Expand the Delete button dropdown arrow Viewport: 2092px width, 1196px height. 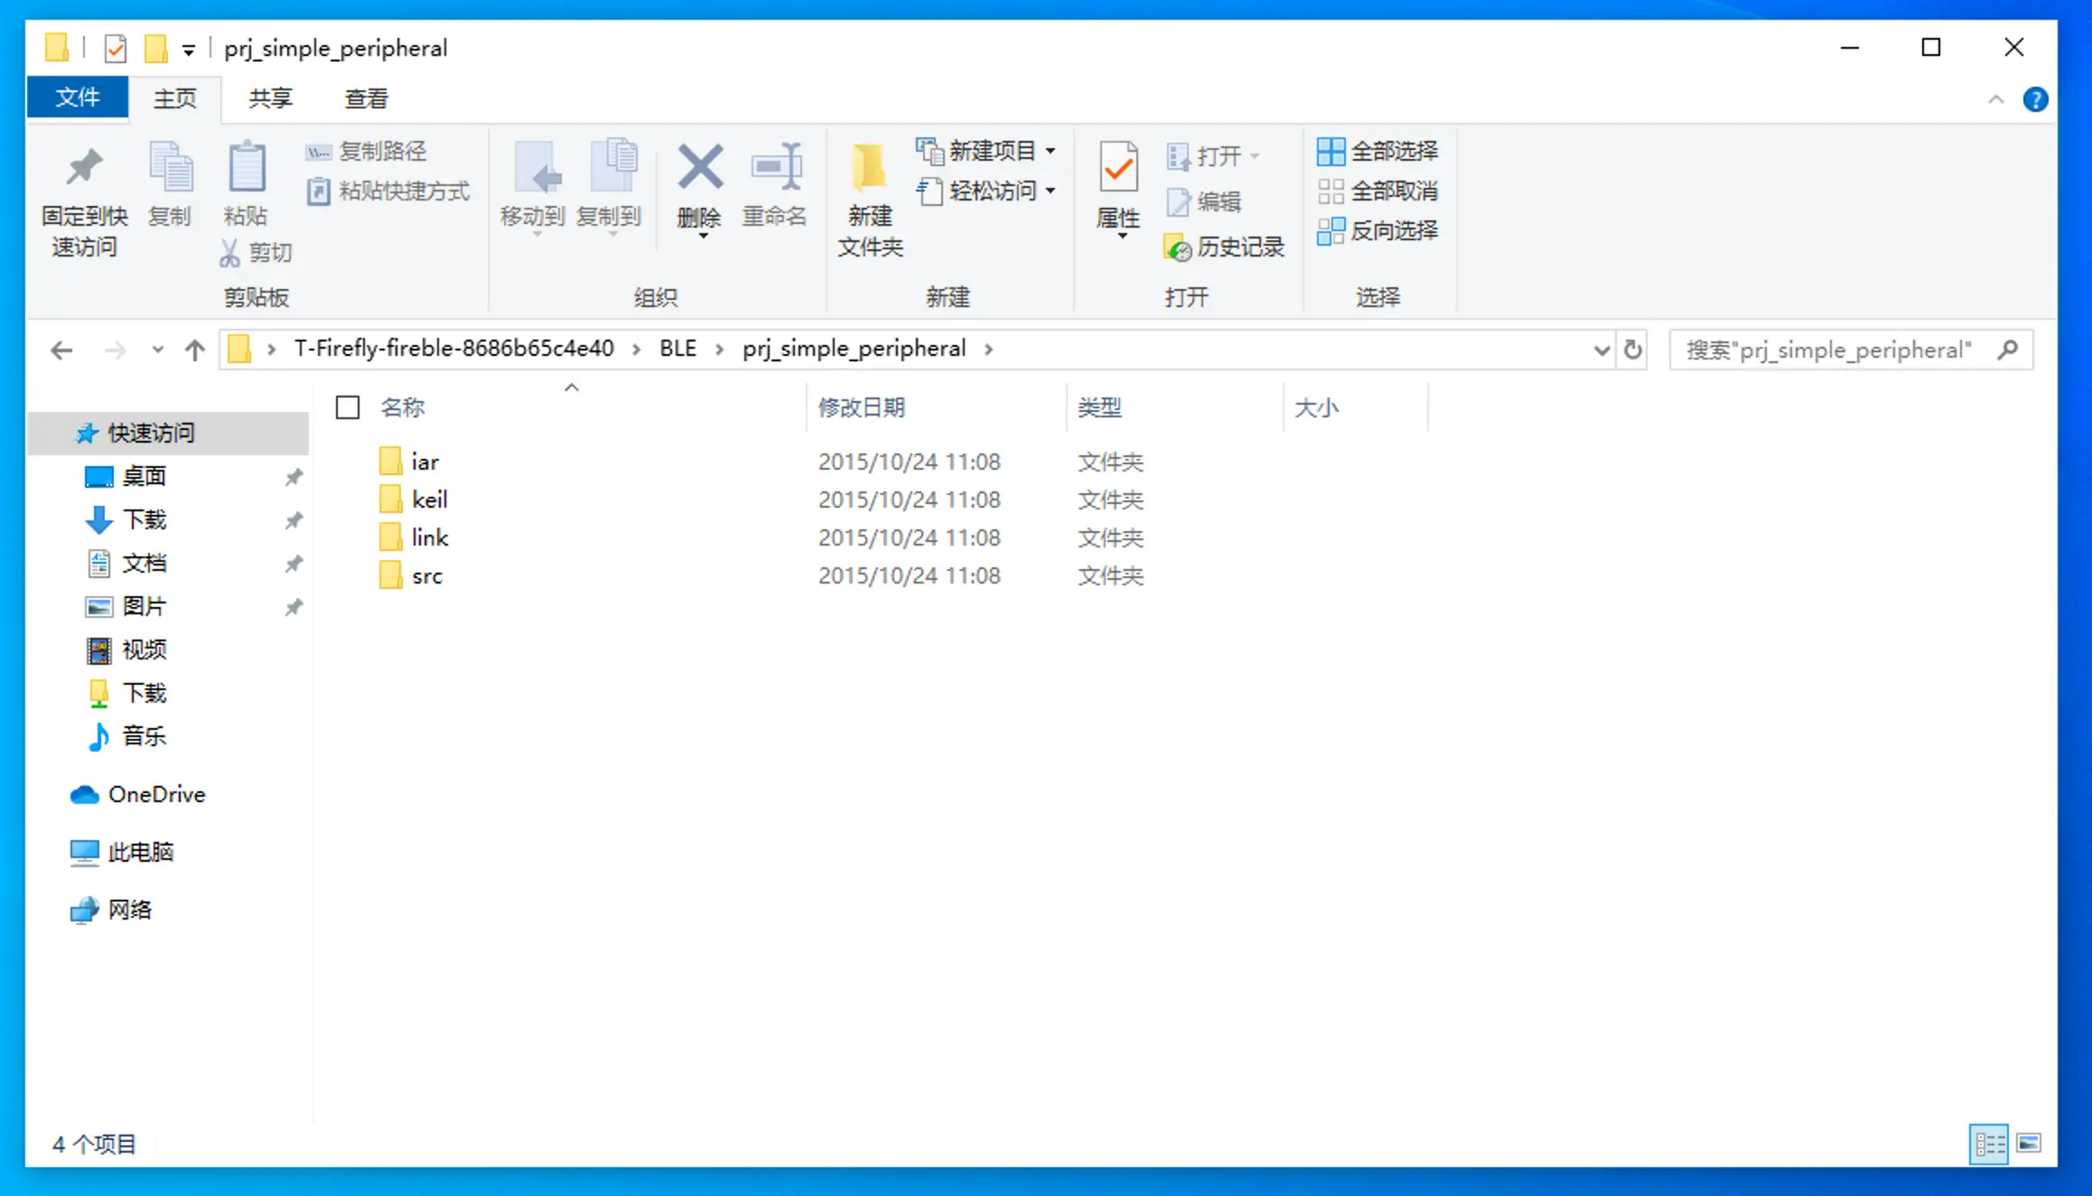703,236
